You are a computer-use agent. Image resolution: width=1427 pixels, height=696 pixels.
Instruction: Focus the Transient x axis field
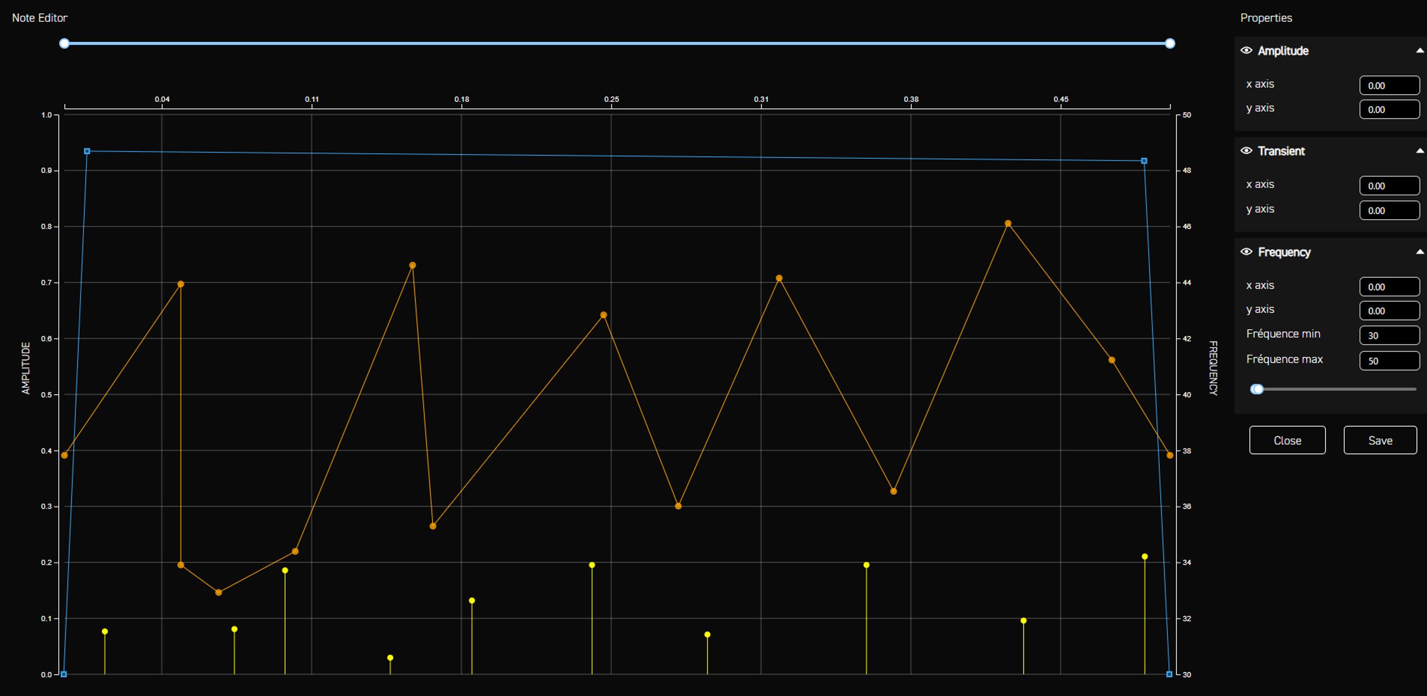coord(1389,185)
